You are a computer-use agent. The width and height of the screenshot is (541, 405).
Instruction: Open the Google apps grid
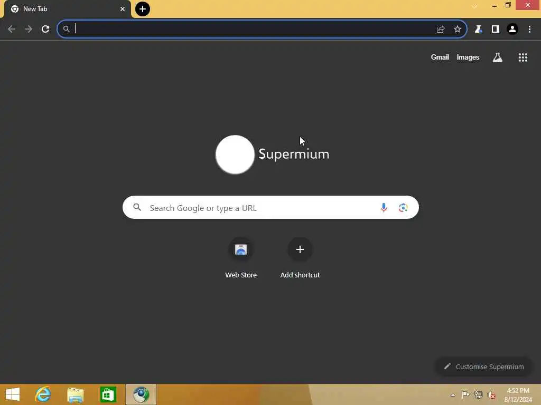[x=523, y=57]
